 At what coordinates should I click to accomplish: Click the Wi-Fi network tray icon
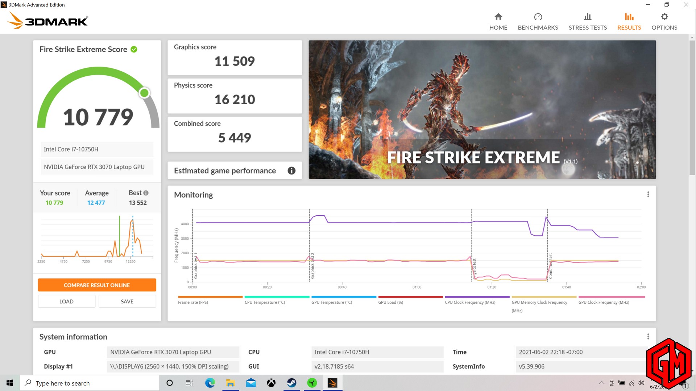pyautogui.click(x=631, y=383)
